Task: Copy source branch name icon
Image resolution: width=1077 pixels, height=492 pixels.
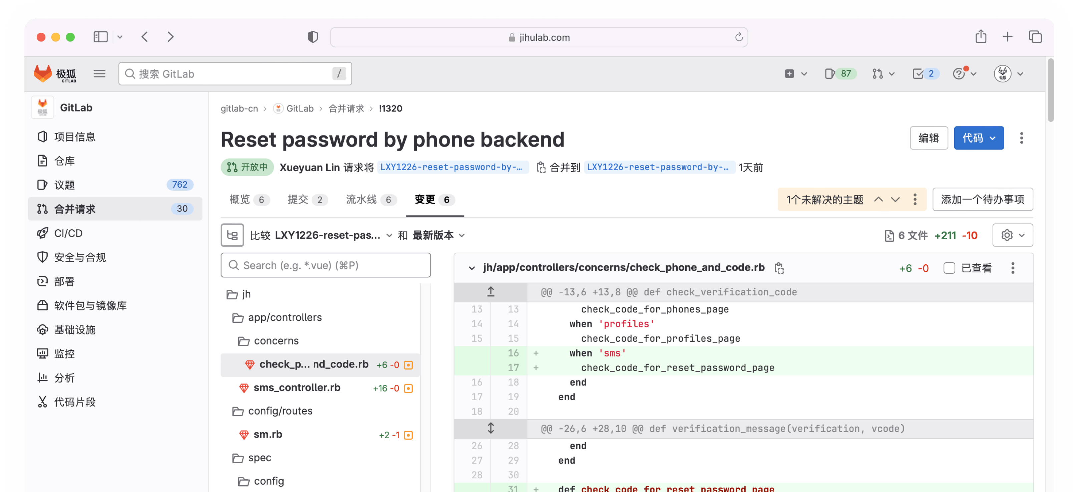Action: coord(541,167)
